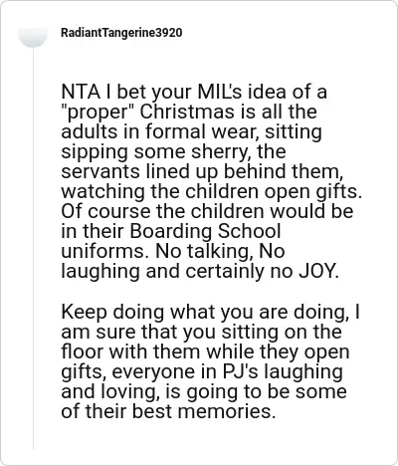The image size is (398, 466).
Task: Click the word floor in second paragraph
Action: 83,351
